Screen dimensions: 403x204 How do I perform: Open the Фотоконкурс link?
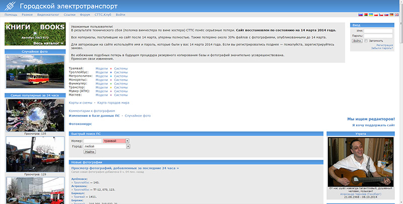tap(80, 124)
